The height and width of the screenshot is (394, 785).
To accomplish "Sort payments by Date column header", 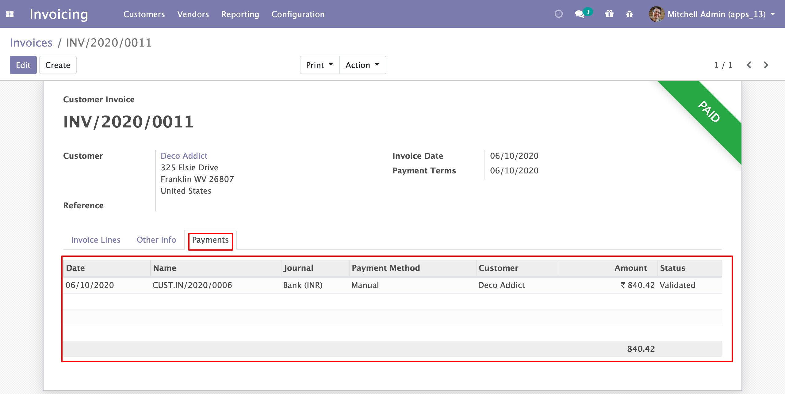I will point(107,268).
